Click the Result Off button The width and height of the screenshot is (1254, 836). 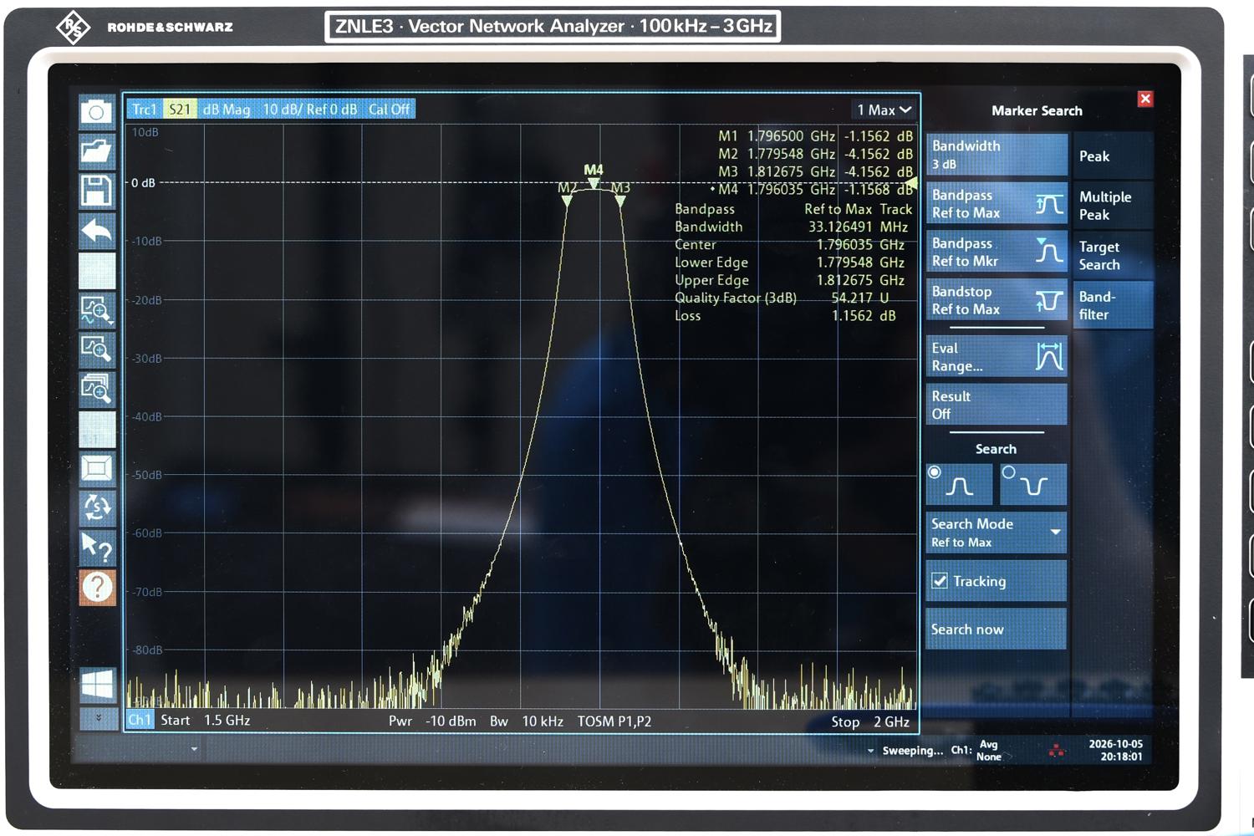coord(997,405)
